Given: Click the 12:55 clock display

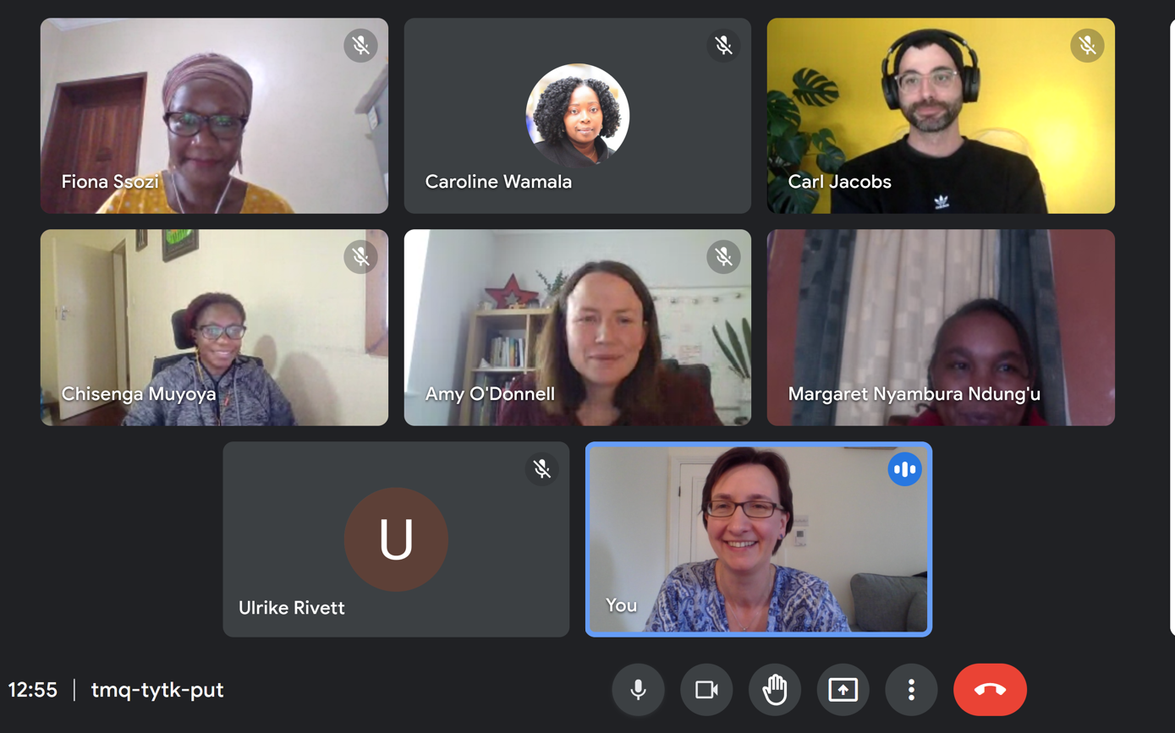Looking at the screenshot, I should click(x=33, y=690).
